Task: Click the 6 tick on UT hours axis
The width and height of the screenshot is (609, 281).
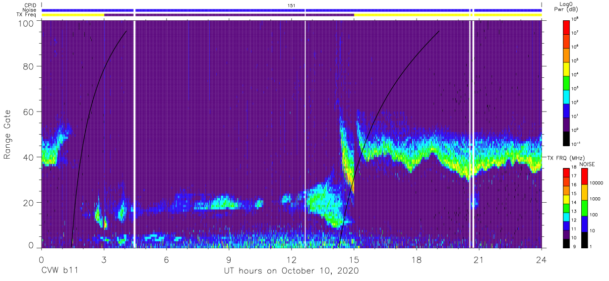Action: pyautogui.click(x=166, y=259)
